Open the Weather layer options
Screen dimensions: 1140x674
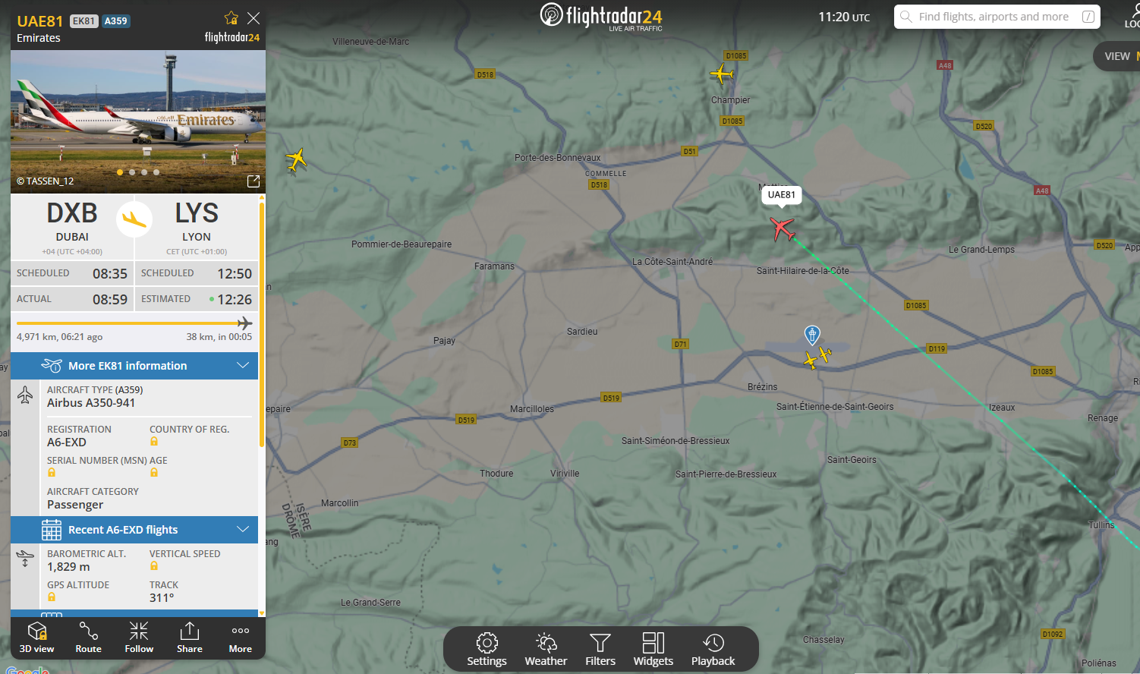pos(546,650)
